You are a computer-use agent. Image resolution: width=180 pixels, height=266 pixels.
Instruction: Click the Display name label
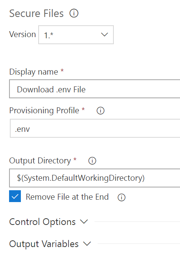[33, 72]
